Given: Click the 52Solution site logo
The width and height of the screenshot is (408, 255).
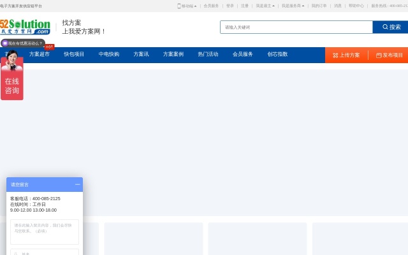Looking at the screenshot, I should [25, 27].
